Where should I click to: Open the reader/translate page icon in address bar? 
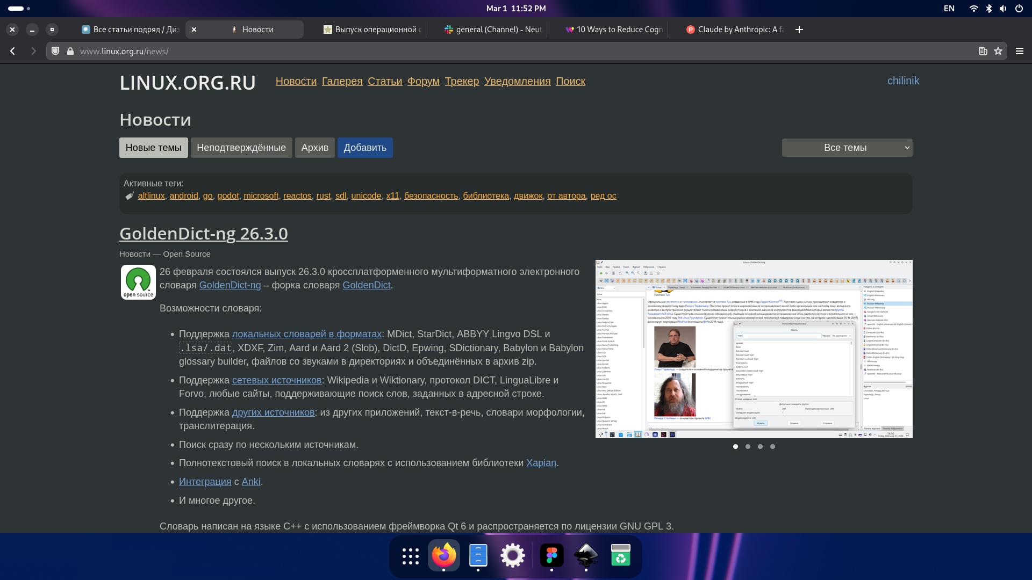(983, 51)
